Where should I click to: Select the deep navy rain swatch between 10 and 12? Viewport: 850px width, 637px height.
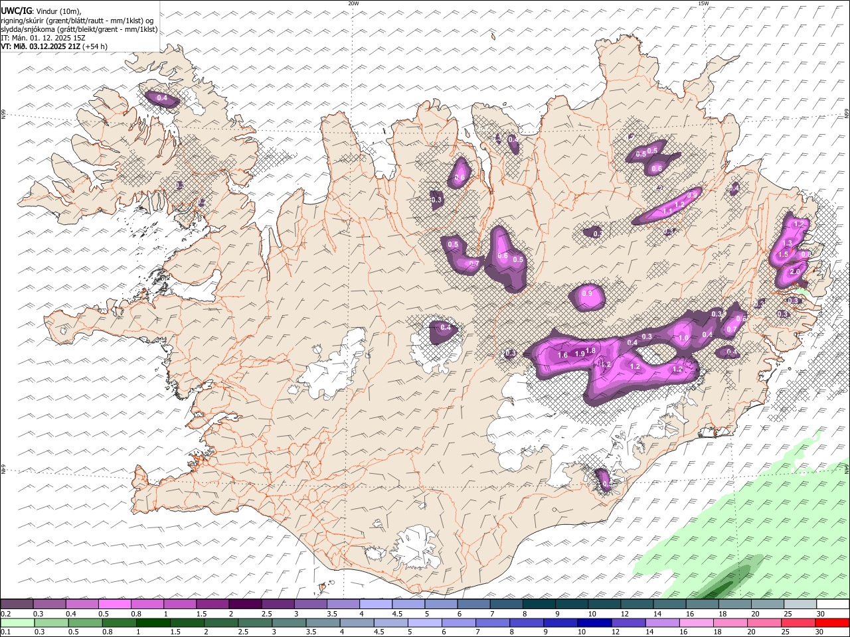[594, 623]
